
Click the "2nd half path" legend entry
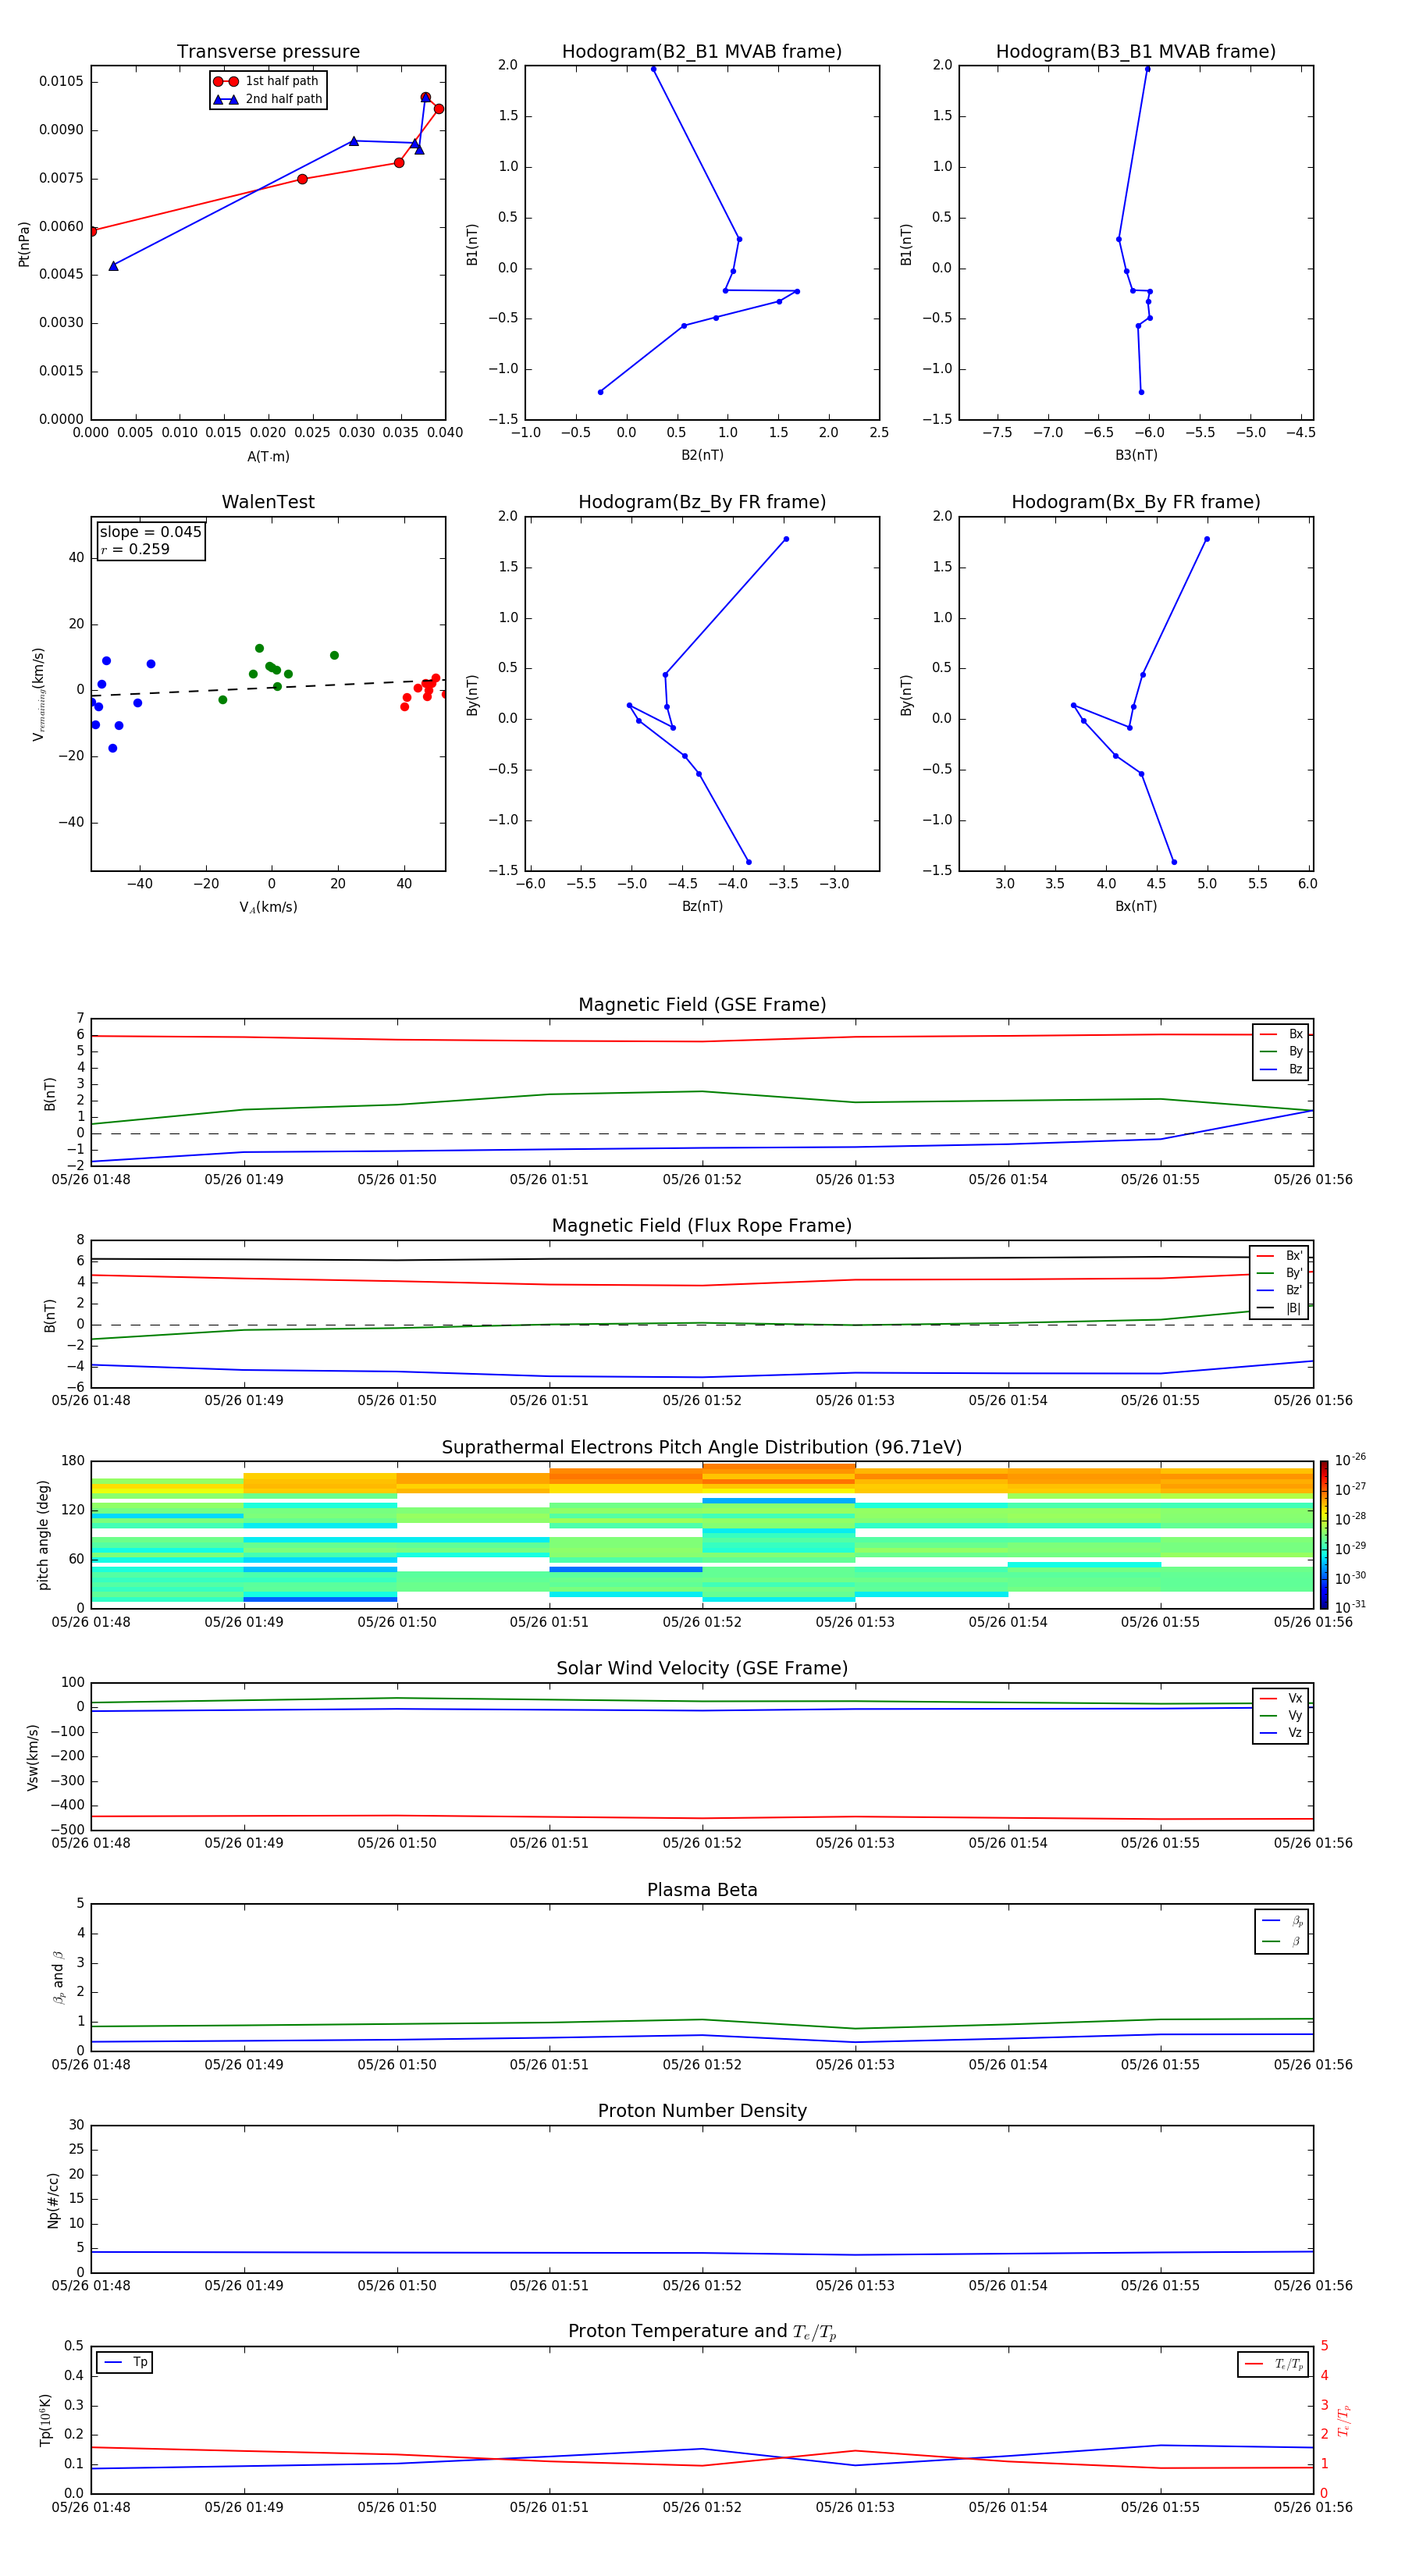point(268,99)
